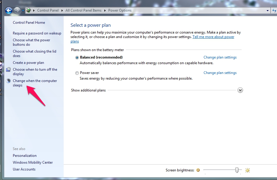
Task: Select the Balanced (recommended) radio button
Action: point(77,58)
